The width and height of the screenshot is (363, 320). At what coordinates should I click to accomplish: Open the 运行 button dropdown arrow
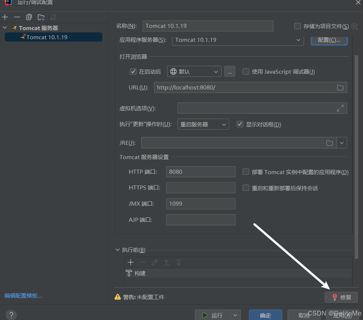coord(235,315)
